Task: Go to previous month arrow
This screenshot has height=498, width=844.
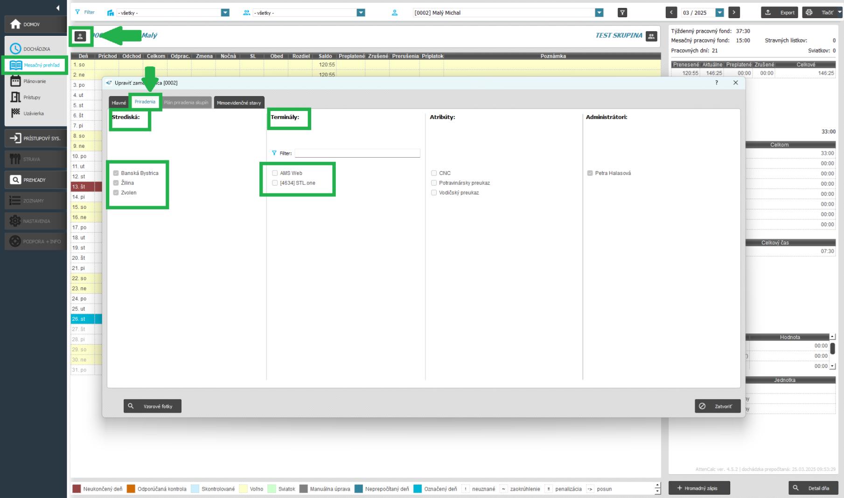Action: coord(671,13)
